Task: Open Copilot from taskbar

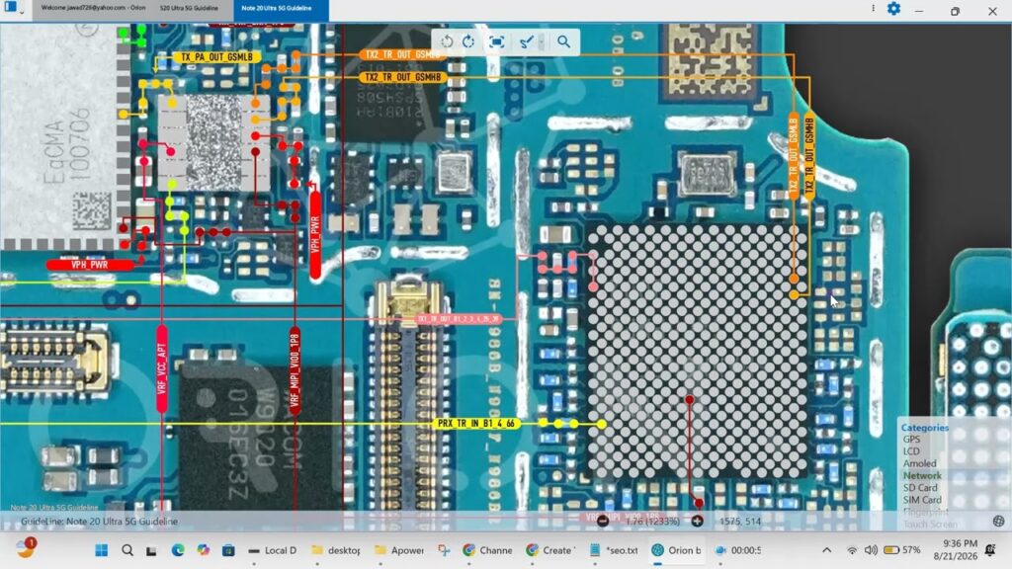Action: (x=204, y=550)
